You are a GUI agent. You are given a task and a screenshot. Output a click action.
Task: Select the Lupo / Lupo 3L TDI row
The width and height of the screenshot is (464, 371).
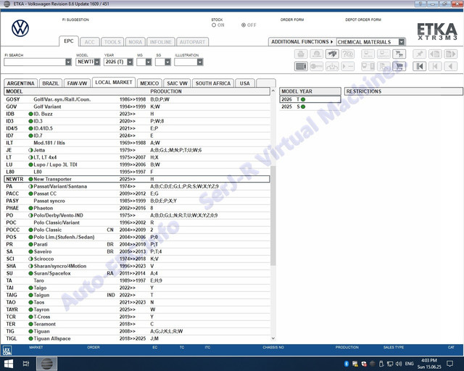pos(137,164)
